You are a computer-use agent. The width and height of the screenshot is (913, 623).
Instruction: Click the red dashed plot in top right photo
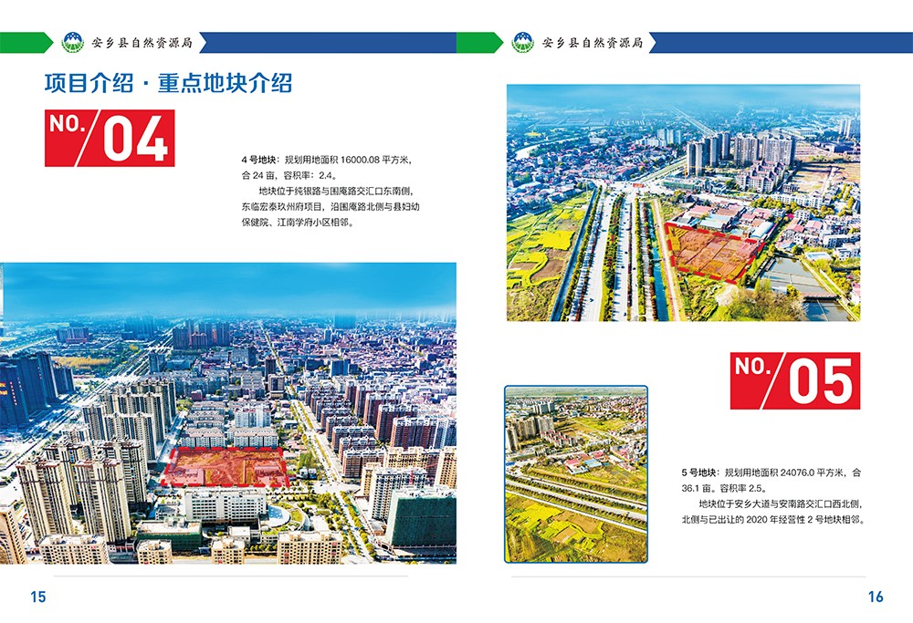(714, 252)
